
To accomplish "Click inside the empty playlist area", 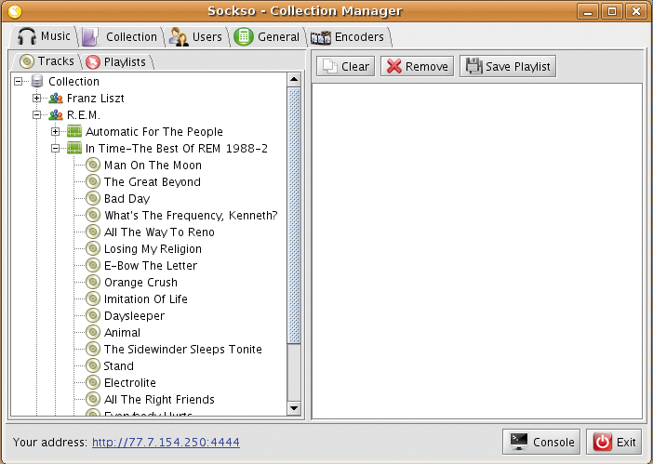I will 477,251.
